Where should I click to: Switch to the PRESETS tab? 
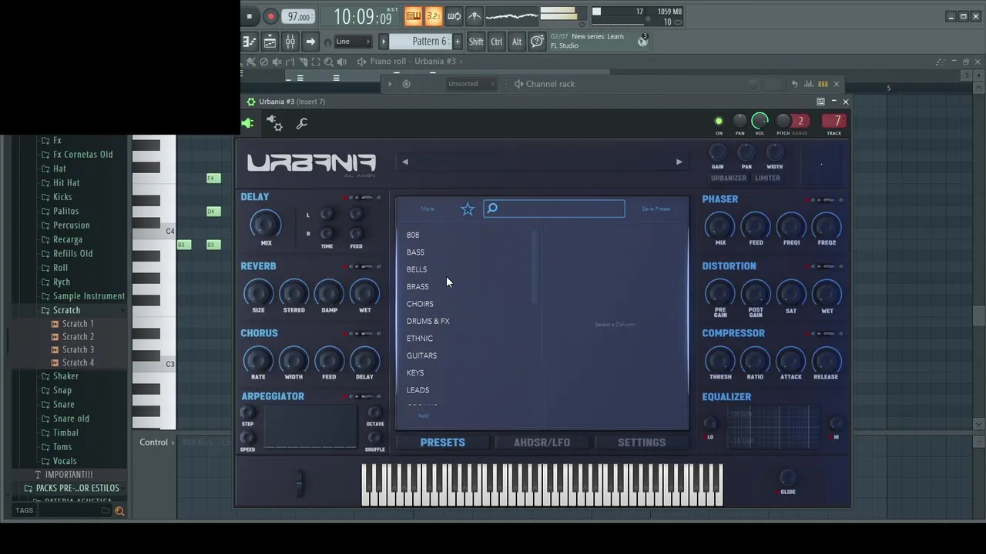(x=442, y=442)
